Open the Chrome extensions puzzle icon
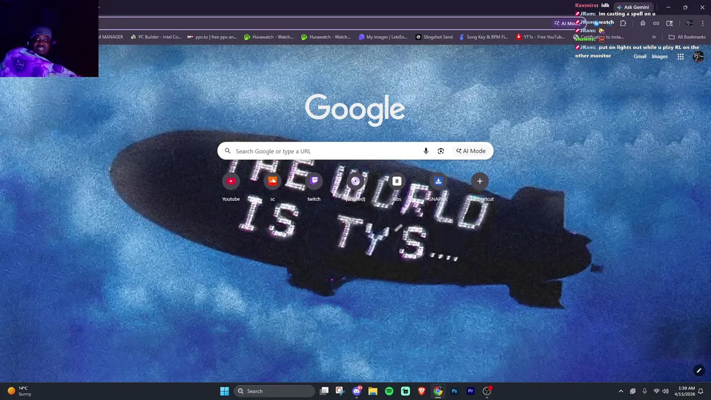This screenshot has height=400, width=711. (623, 23)
